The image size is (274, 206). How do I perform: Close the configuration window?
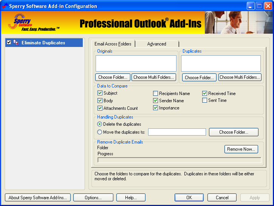[268, 6]
